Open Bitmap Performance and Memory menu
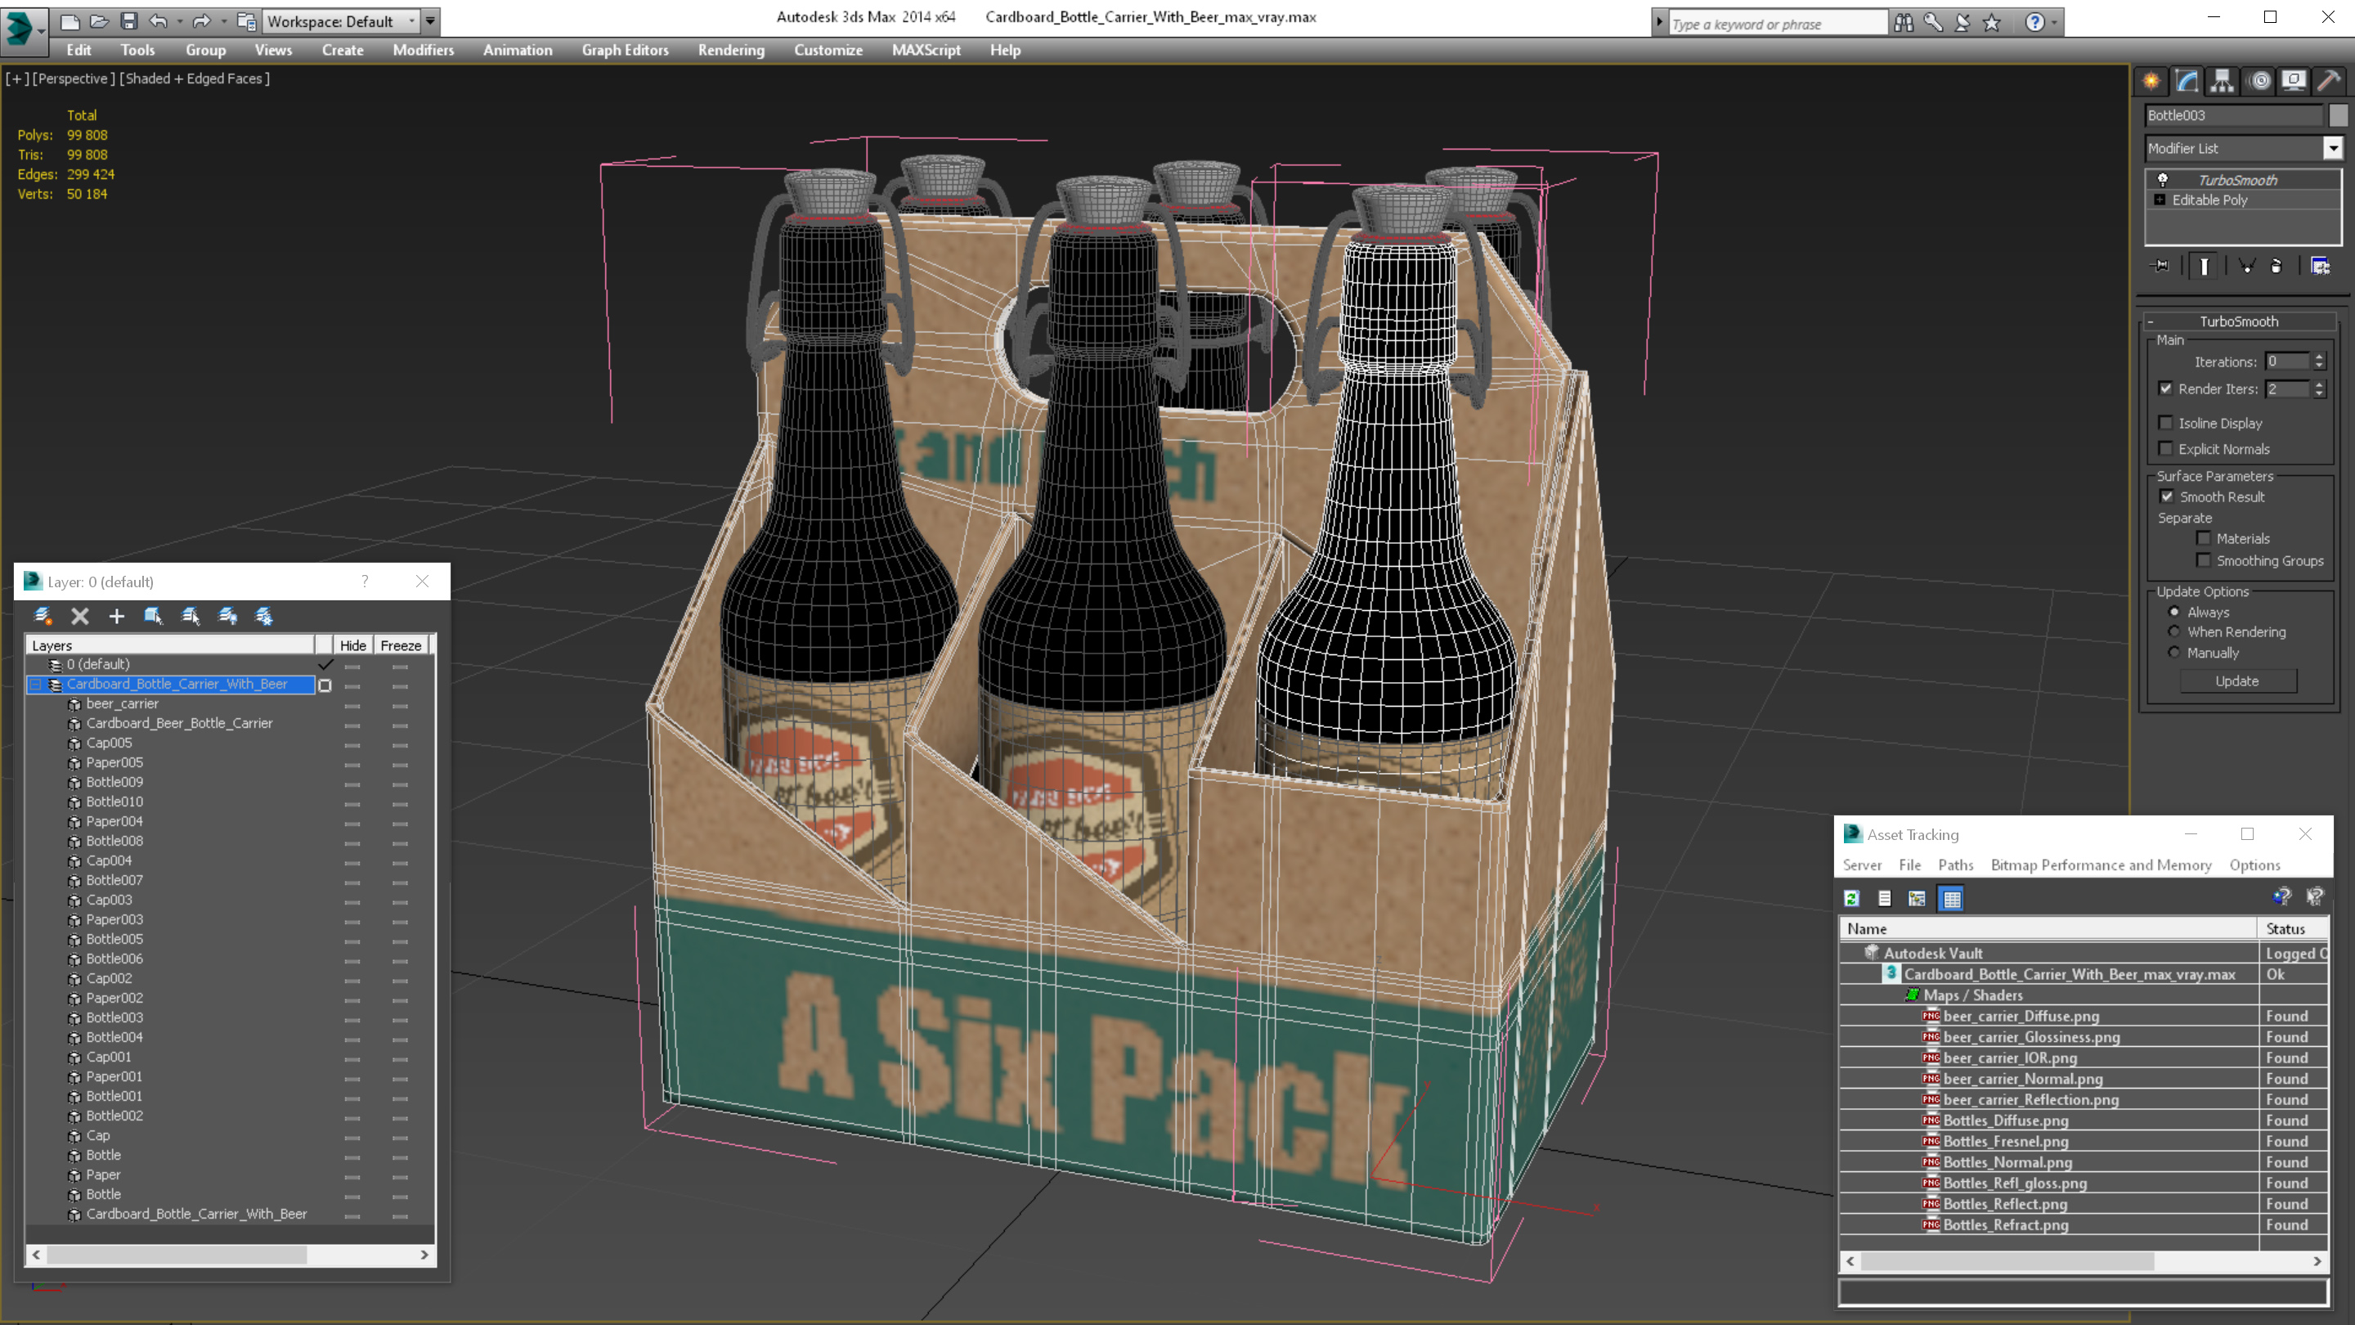Screen dimensions: 2355x1325 [x=2101, y=865]
